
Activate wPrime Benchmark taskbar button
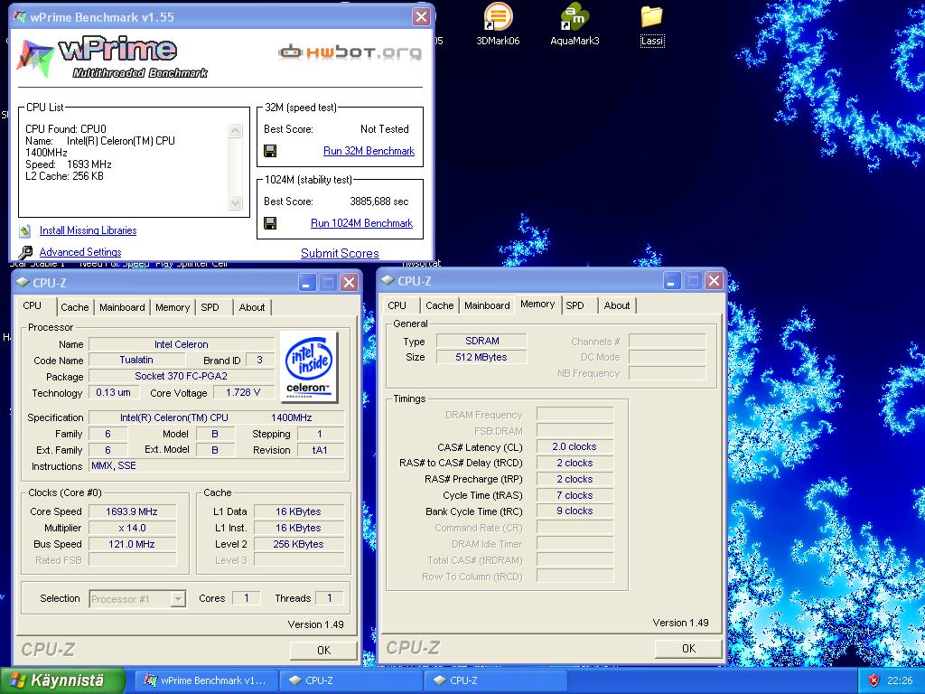[x=207, y=680]
